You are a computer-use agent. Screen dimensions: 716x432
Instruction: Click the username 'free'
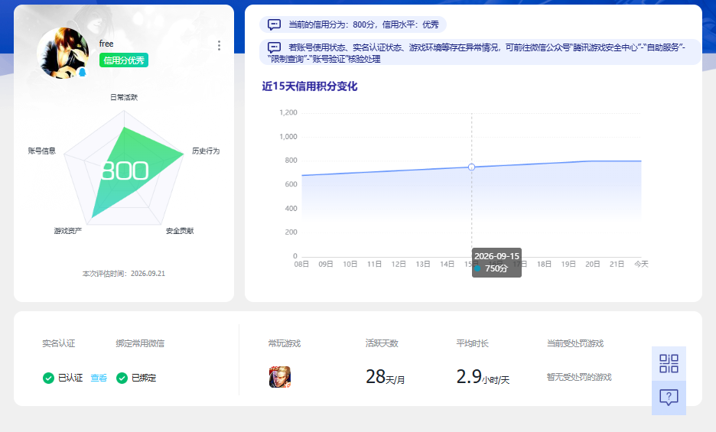tap(106, 44)
